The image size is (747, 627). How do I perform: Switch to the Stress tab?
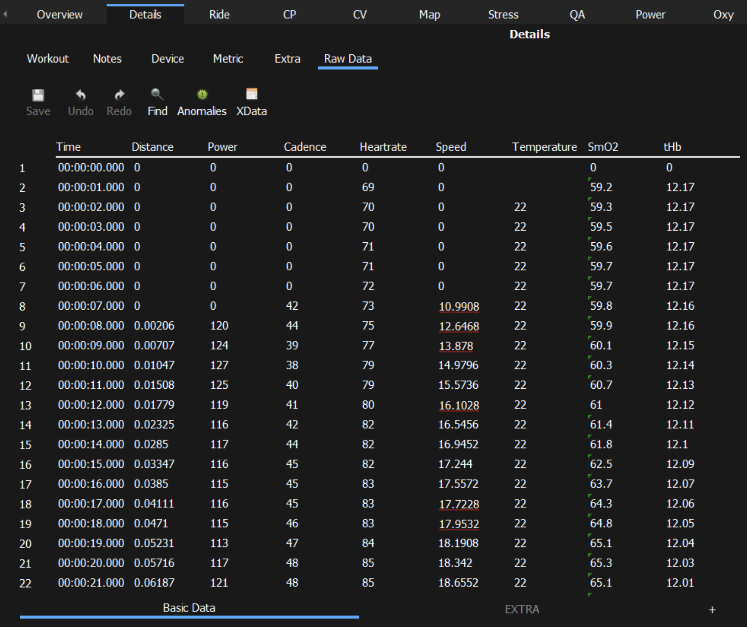click(503, 14)
